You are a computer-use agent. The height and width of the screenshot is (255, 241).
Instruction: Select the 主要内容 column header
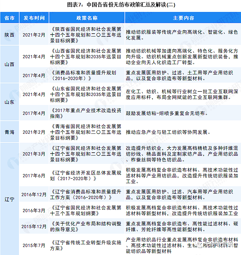click(x=183, y=18)
